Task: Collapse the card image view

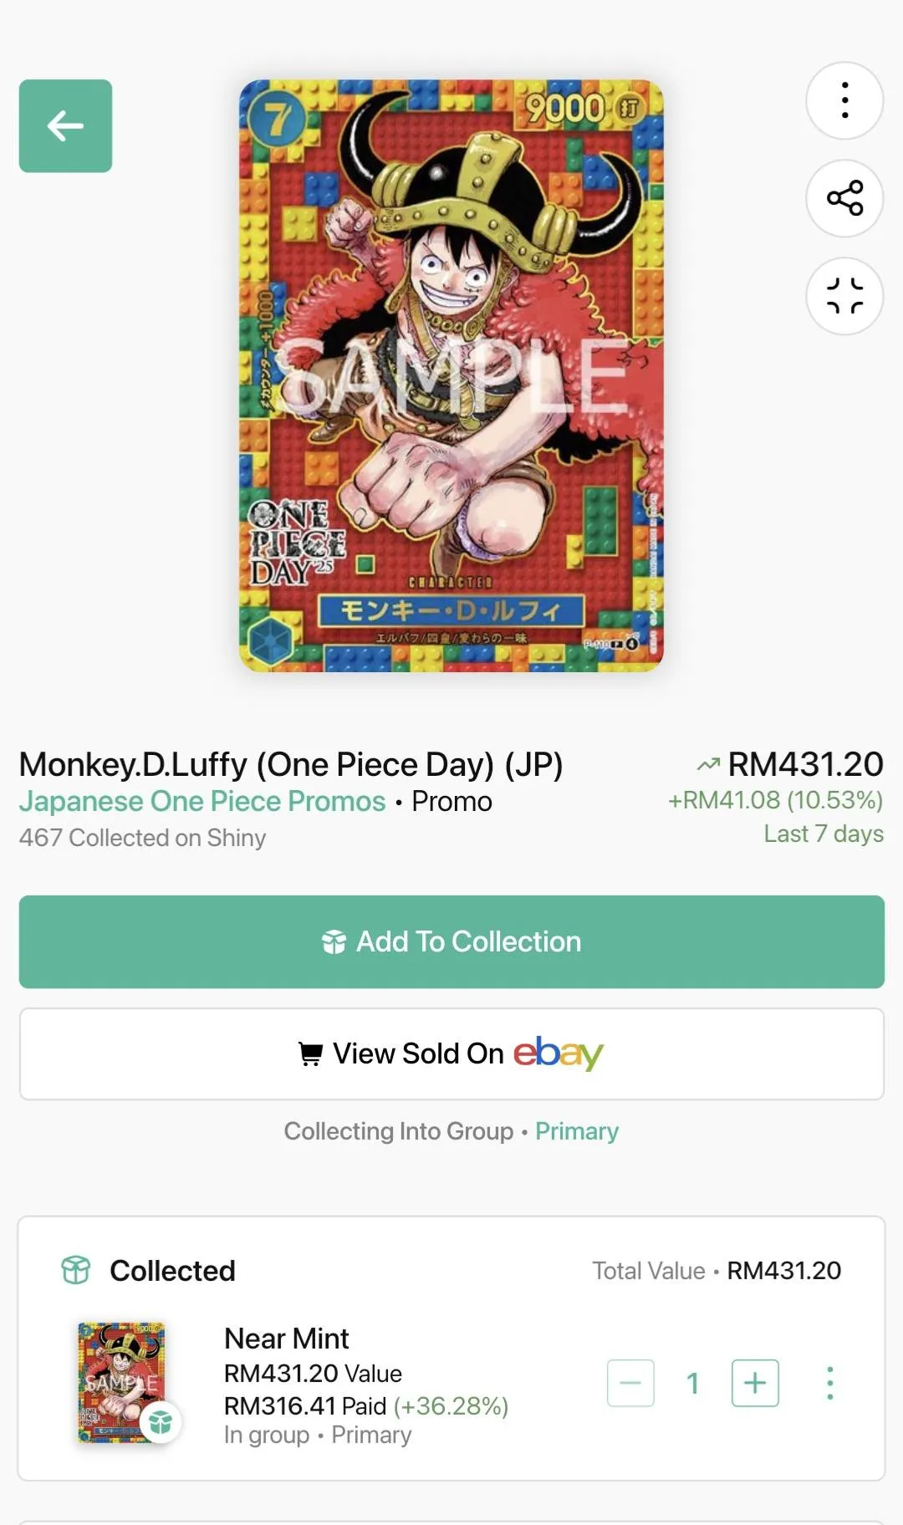Action: (x=844, y=296)
